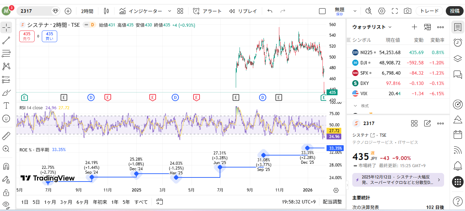Viewport: 465px width, 211px height.
Task: Take a chart snapshot with camera icon
Action: [x=407, y=11]
